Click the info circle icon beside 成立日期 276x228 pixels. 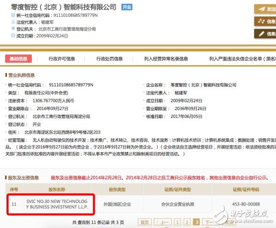pos(13,36)
